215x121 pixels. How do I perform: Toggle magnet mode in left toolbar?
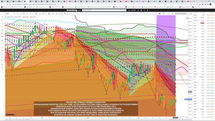[2, 48]
